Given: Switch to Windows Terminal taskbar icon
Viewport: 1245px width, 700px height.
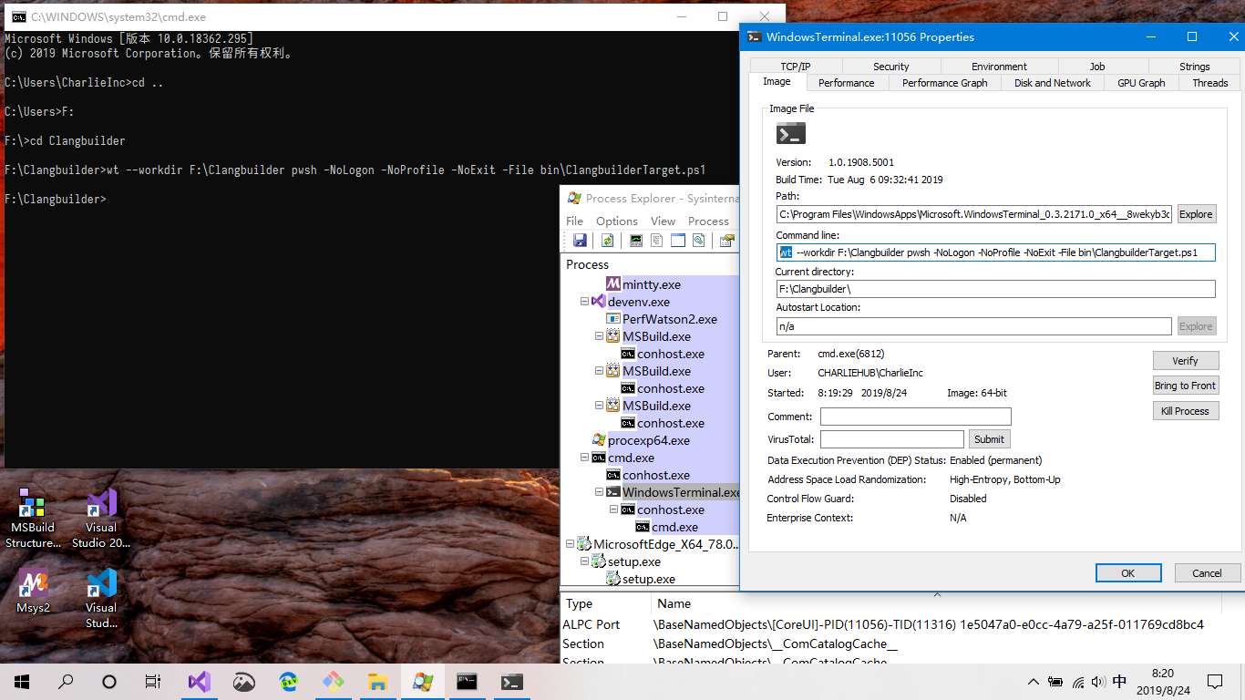Looking at the screenshot, I should (511, 681).
